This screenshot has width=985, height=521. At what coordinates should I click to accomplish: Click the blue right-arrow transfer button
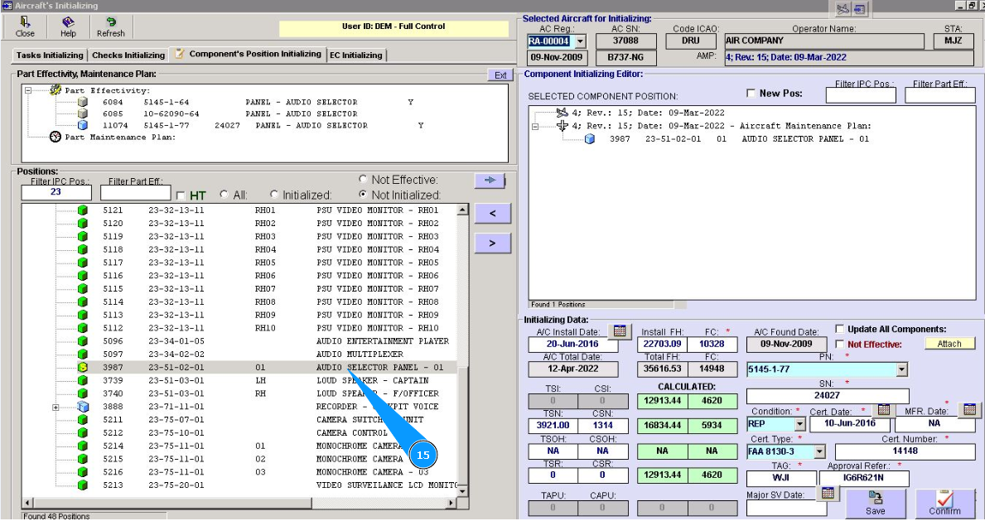489,181
